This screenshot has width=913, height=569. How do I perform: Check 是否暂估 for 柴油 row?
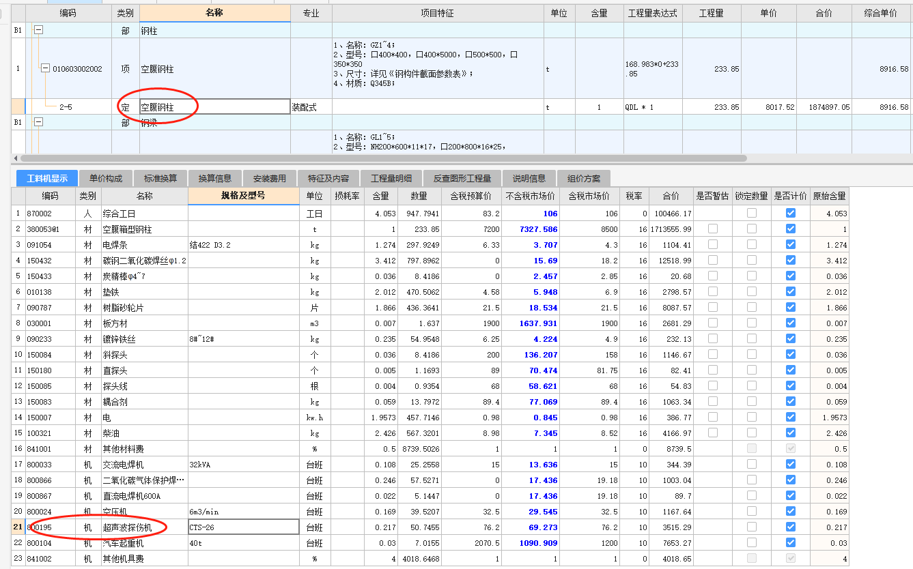713,433
